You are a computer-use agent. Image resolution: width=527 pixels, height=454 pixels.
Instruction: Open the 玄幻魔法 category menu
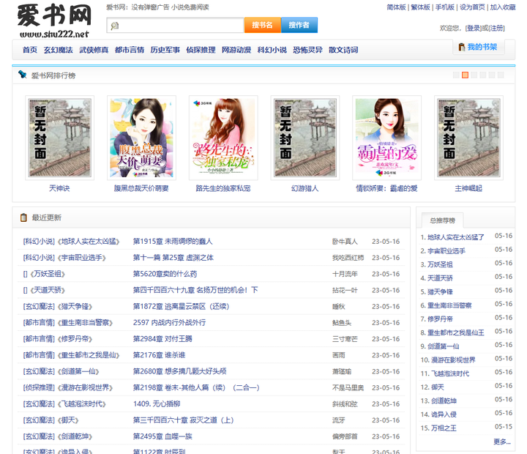(58, 50)
